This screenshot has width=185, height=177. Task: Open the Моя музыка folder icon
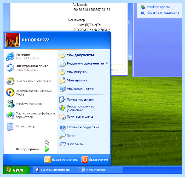[x=62, y=80]
